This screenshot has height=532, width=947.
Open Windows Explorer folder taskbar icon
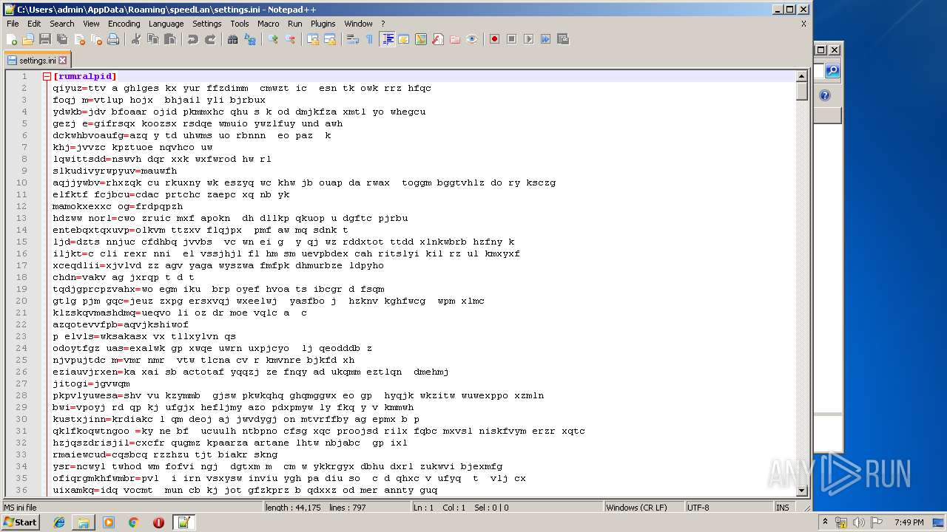(84, 522)
